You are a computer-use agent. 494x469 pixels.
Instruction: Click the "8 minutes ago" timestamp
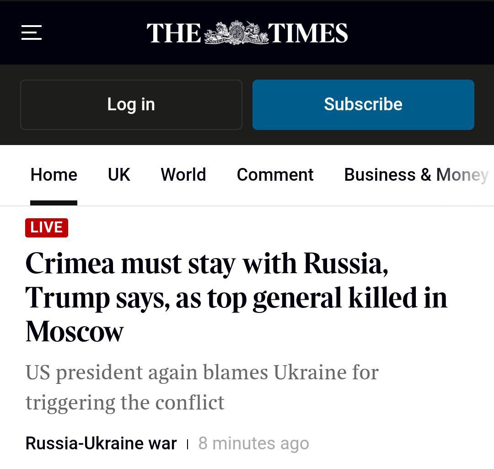click(253, 443)
